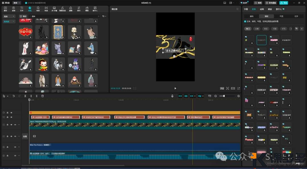
Task: Expand the selection cursor tool dropdown arrow
Action: pos(8,96)
